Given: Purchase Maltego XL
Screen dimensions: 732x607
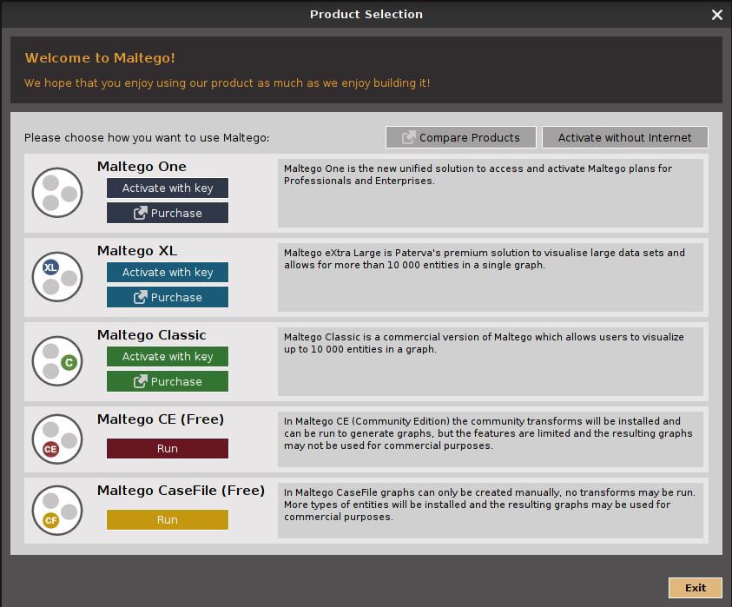Looking at the screenshot, I should pyautogui.click(x=168, y=297).
